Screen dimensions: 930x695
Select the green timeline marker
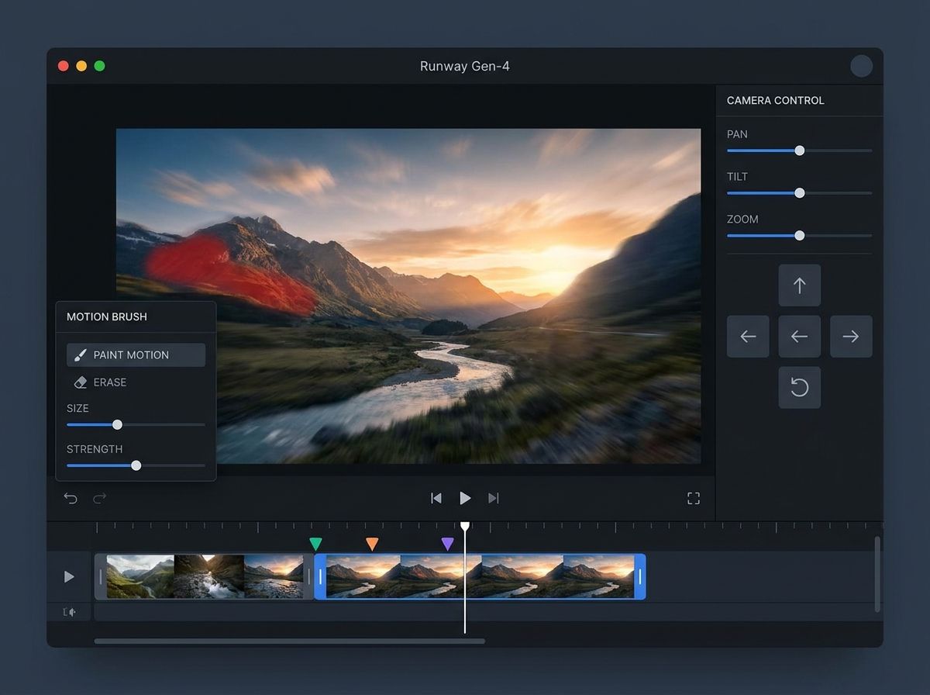tap(315, 544)
